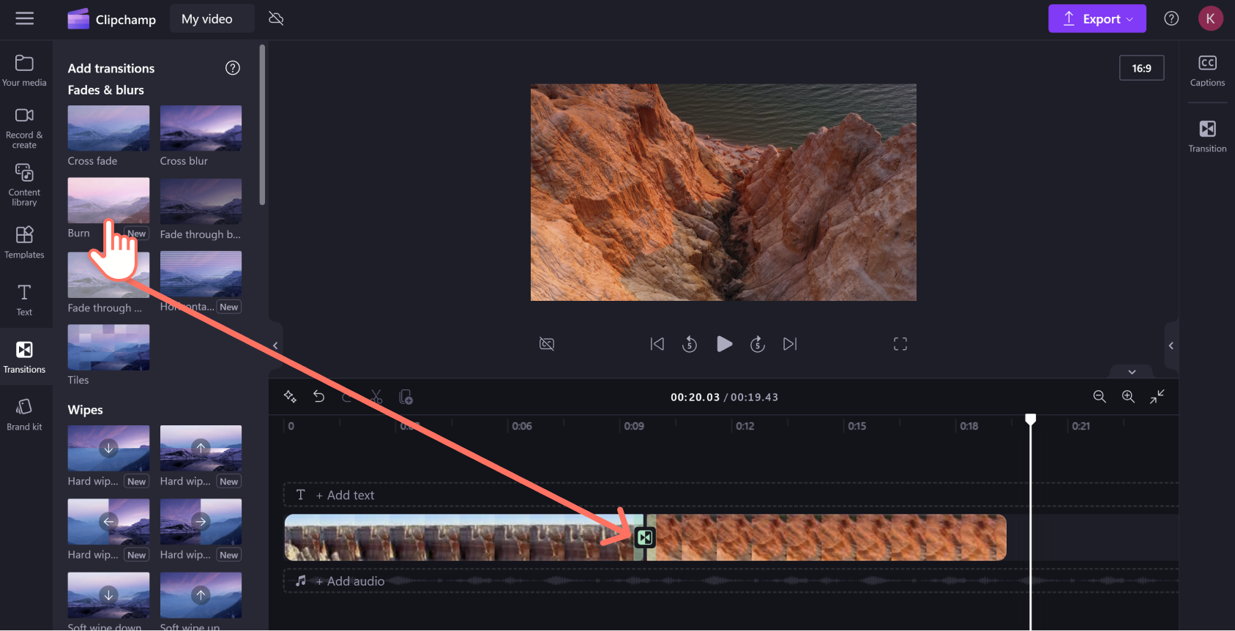The image size is (1235, 631).
Task: Pick the Soft wipe up transition
Action: click(201, 595)
